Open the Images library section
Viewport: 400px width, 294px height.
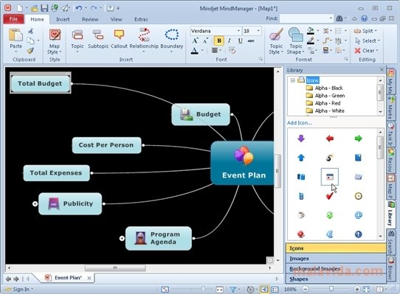click(336, 259)
